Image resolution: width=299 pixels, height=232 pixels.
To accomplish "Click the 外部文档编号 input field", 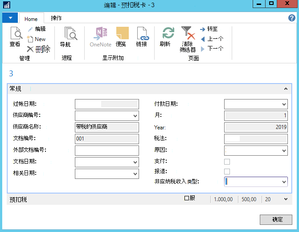I will click(107, 150).
